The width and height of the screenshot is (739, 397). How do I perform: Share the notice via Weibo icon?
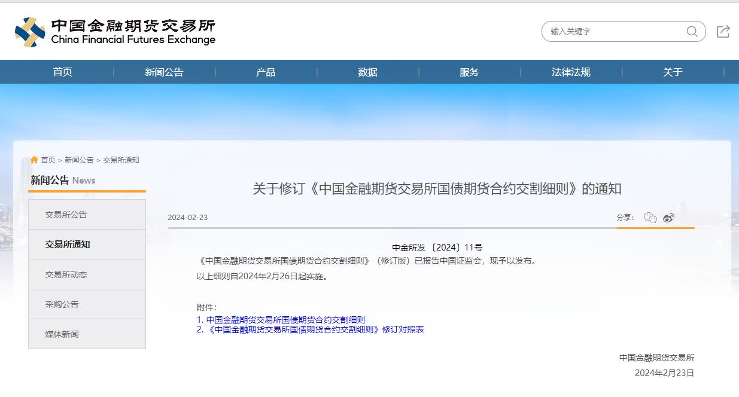click(668, 218)
